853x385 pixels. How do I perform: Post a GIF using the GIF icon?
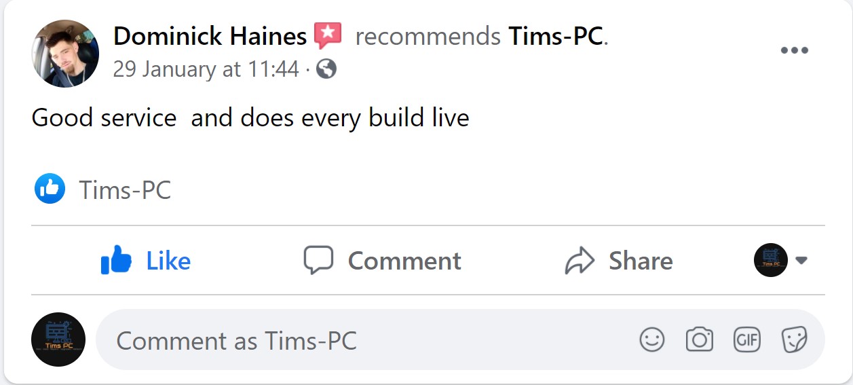pos(747,340)
